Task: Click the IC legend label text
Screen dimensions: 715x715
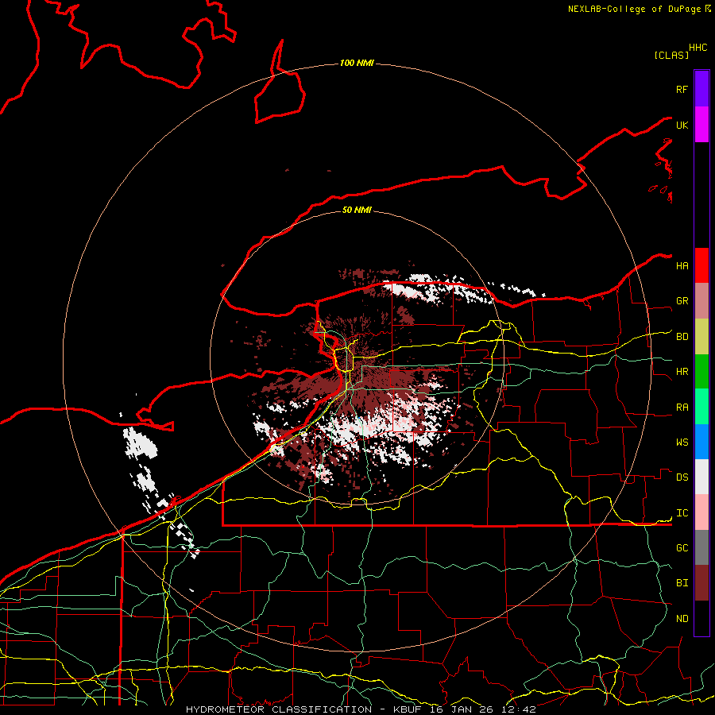Action: click(x=682, y=513)
